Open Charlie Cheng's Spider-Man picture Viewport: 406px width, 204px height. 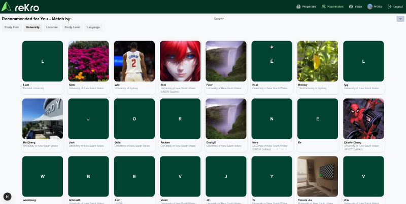tap(363, 119)
